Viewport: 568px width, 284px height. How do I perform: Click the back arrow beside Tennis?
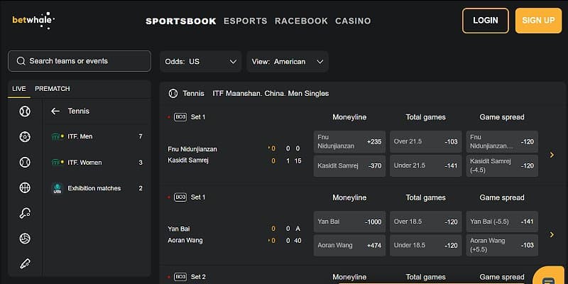(x=55, y=111)
